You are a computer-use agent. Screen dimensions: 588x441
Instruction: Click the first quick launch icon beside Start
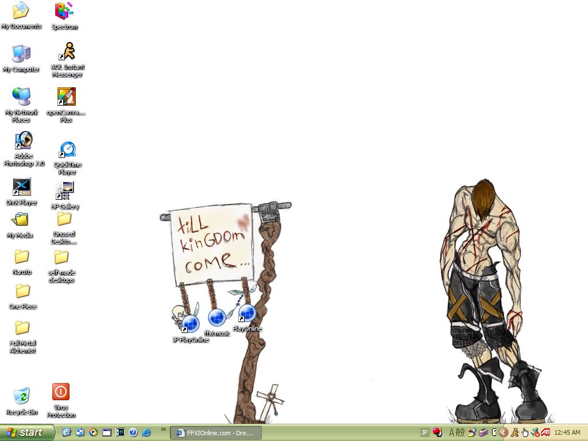(x=67, y=432)
